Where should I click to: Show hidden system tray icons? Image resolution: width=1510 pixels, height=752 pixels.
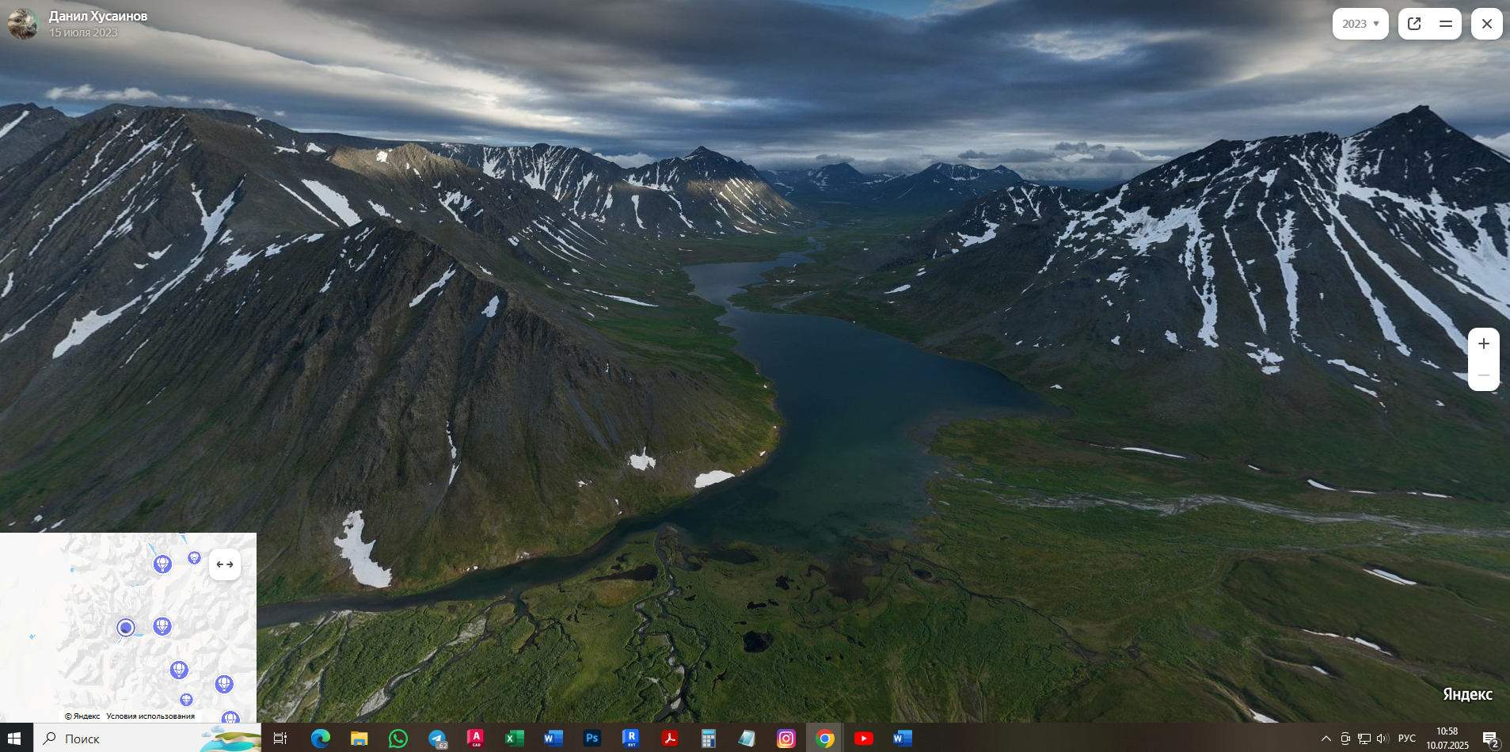pyautogui.click(x=1326, y=739)
